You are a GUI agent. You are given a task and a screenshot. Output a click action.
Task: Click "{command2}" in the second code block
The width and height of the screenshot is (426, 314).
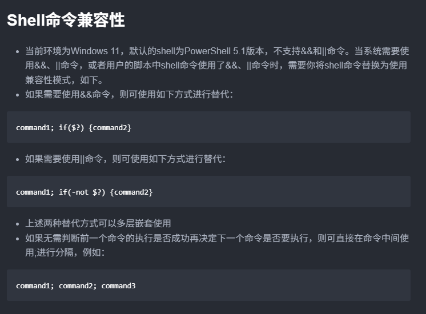(x=131, y=192)
